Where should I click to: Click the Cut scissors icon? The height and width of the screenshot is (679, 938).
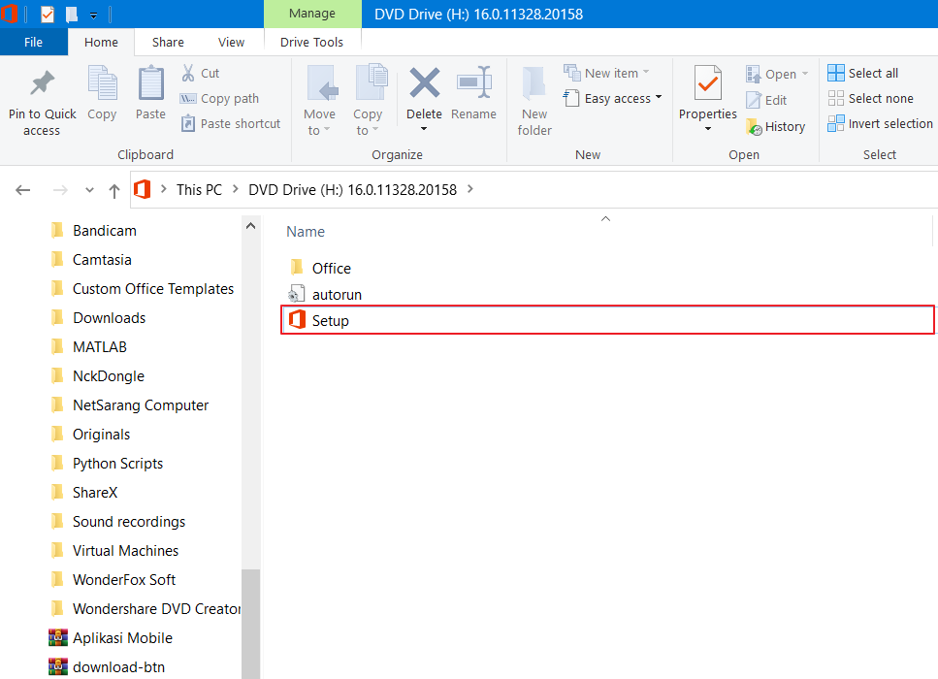click(188, 73)
